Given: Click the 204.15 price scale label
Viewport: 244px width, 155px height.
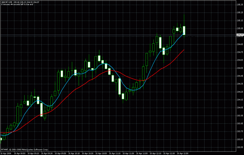Looking at the screenshot, I should tap(240, 100).
